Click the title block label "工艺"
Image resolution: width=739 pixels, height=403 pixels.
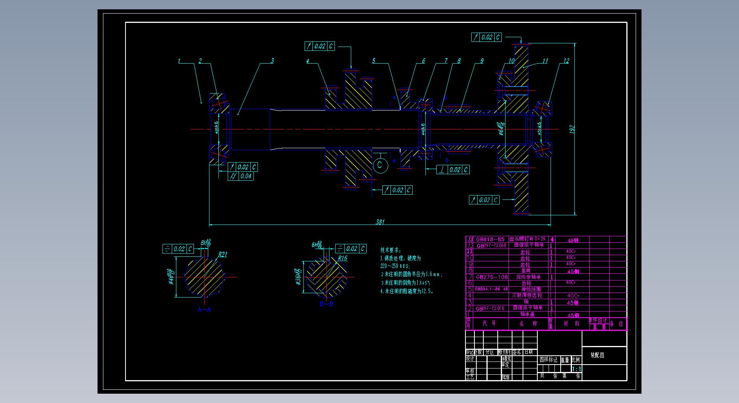coord(470,377)
